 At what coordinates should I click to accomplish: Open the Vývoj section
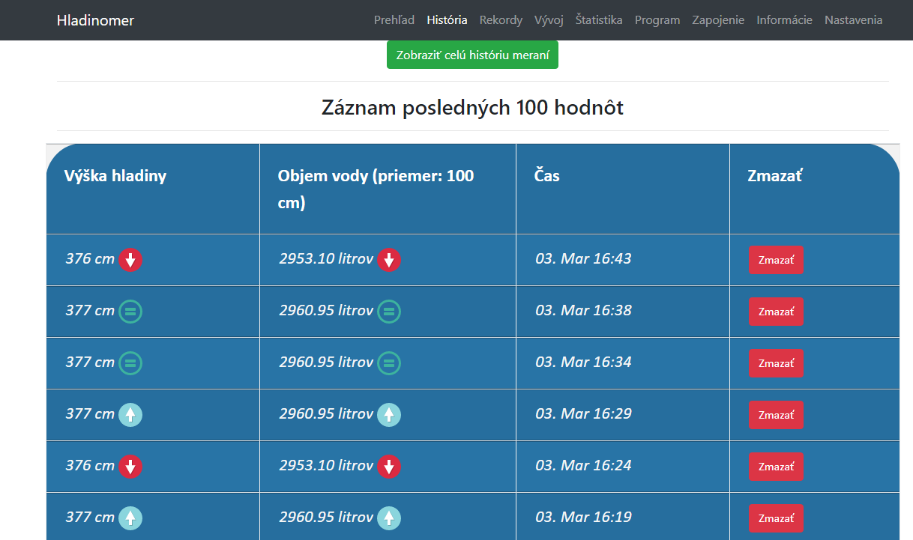[549, 20]
